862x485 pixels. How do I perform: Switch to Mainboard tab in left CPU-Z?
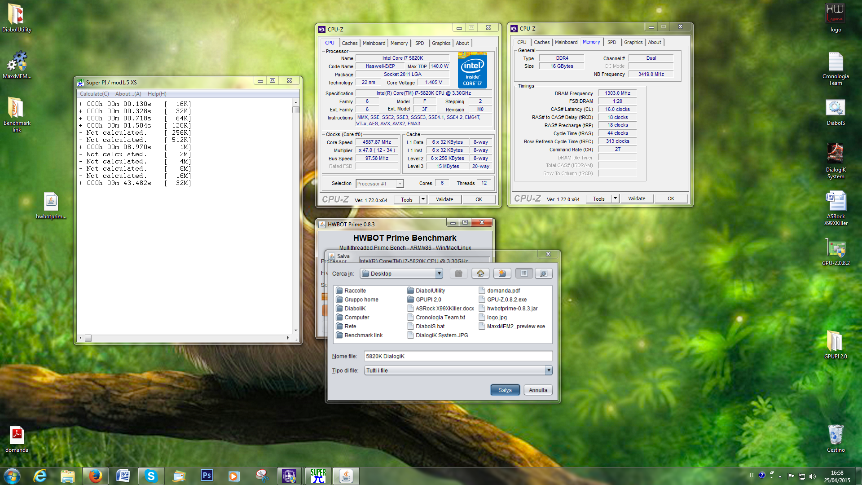click(x=374, y=43)
